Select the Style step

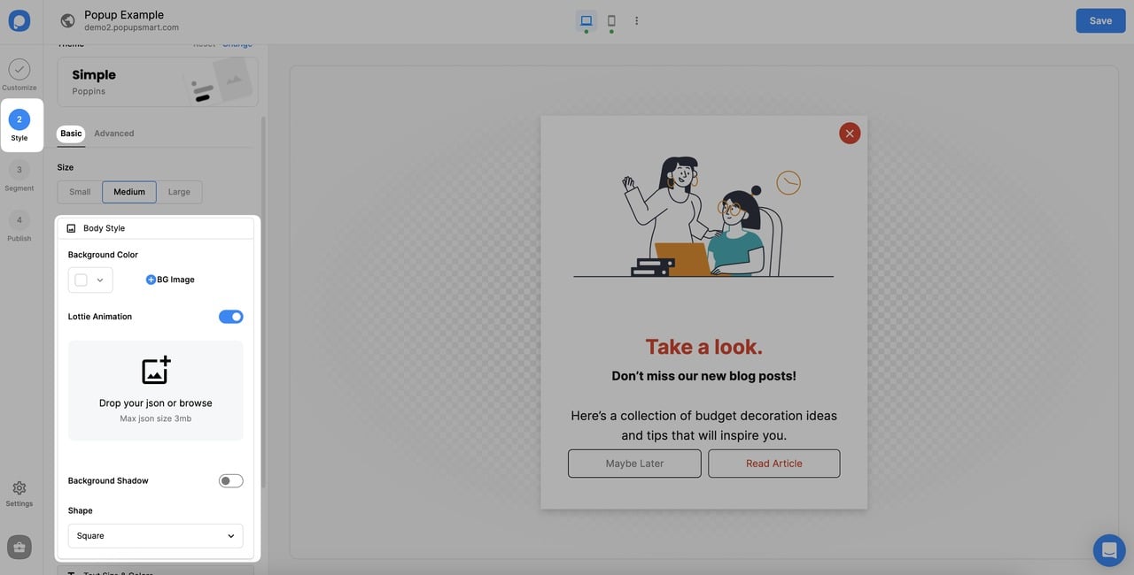[x=19, y=125]
